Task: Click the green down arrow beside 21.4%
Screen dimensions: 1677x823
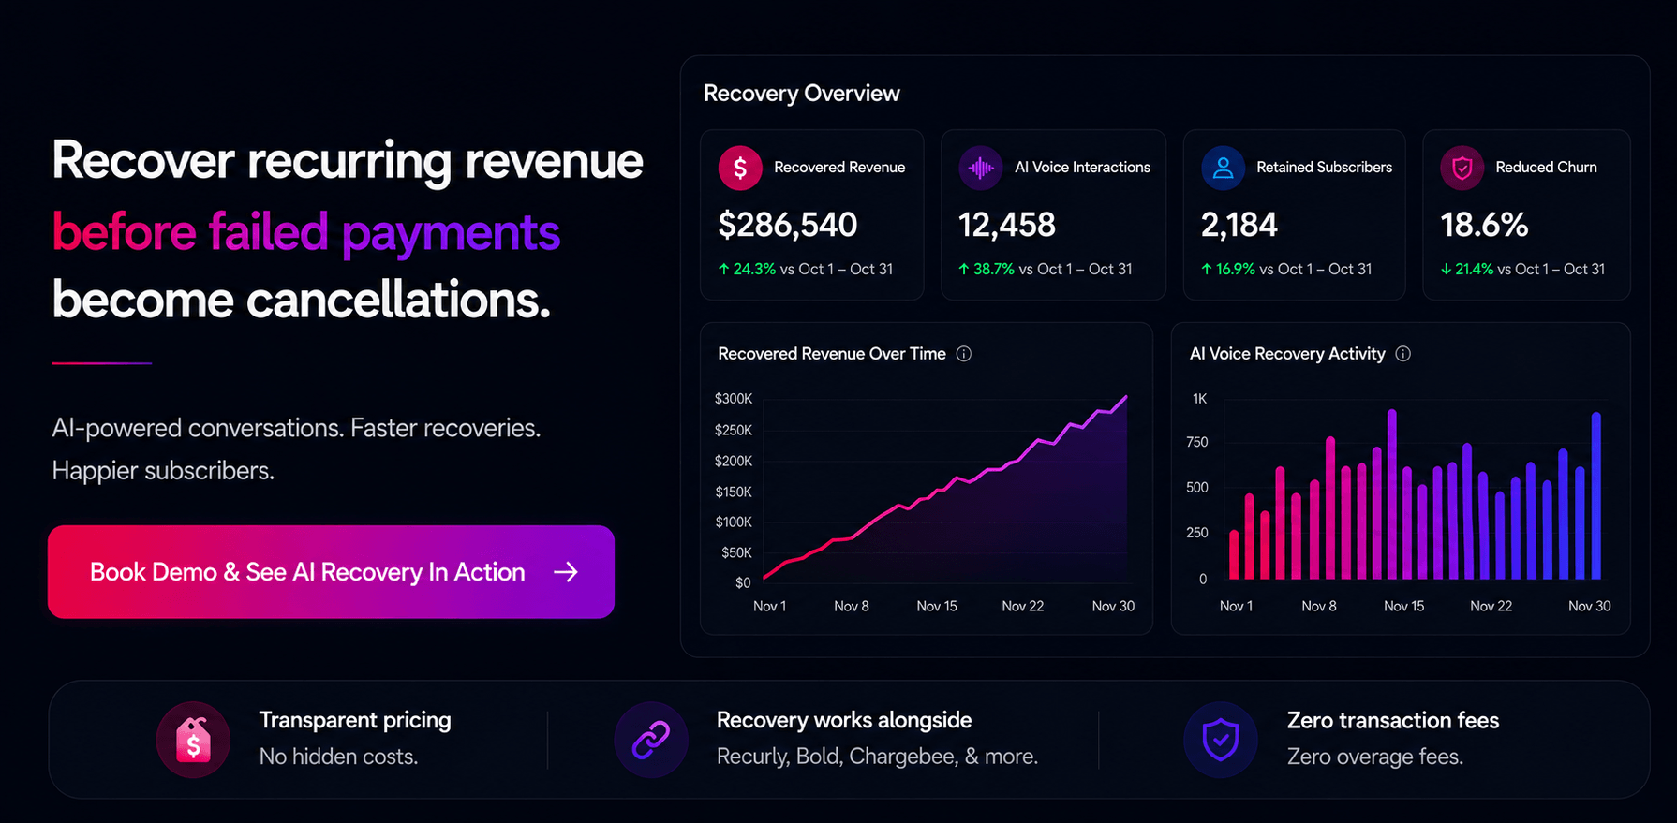Action: [x=1446, y=269]
